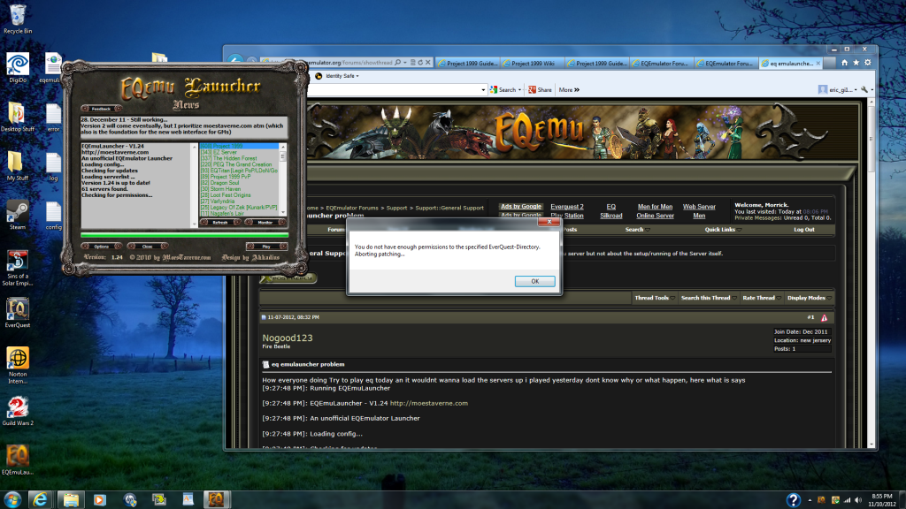Launch the Guild Wars 2 desktop shortcut
Viewport: 906px width, 509px height.
tap(18, 411)
